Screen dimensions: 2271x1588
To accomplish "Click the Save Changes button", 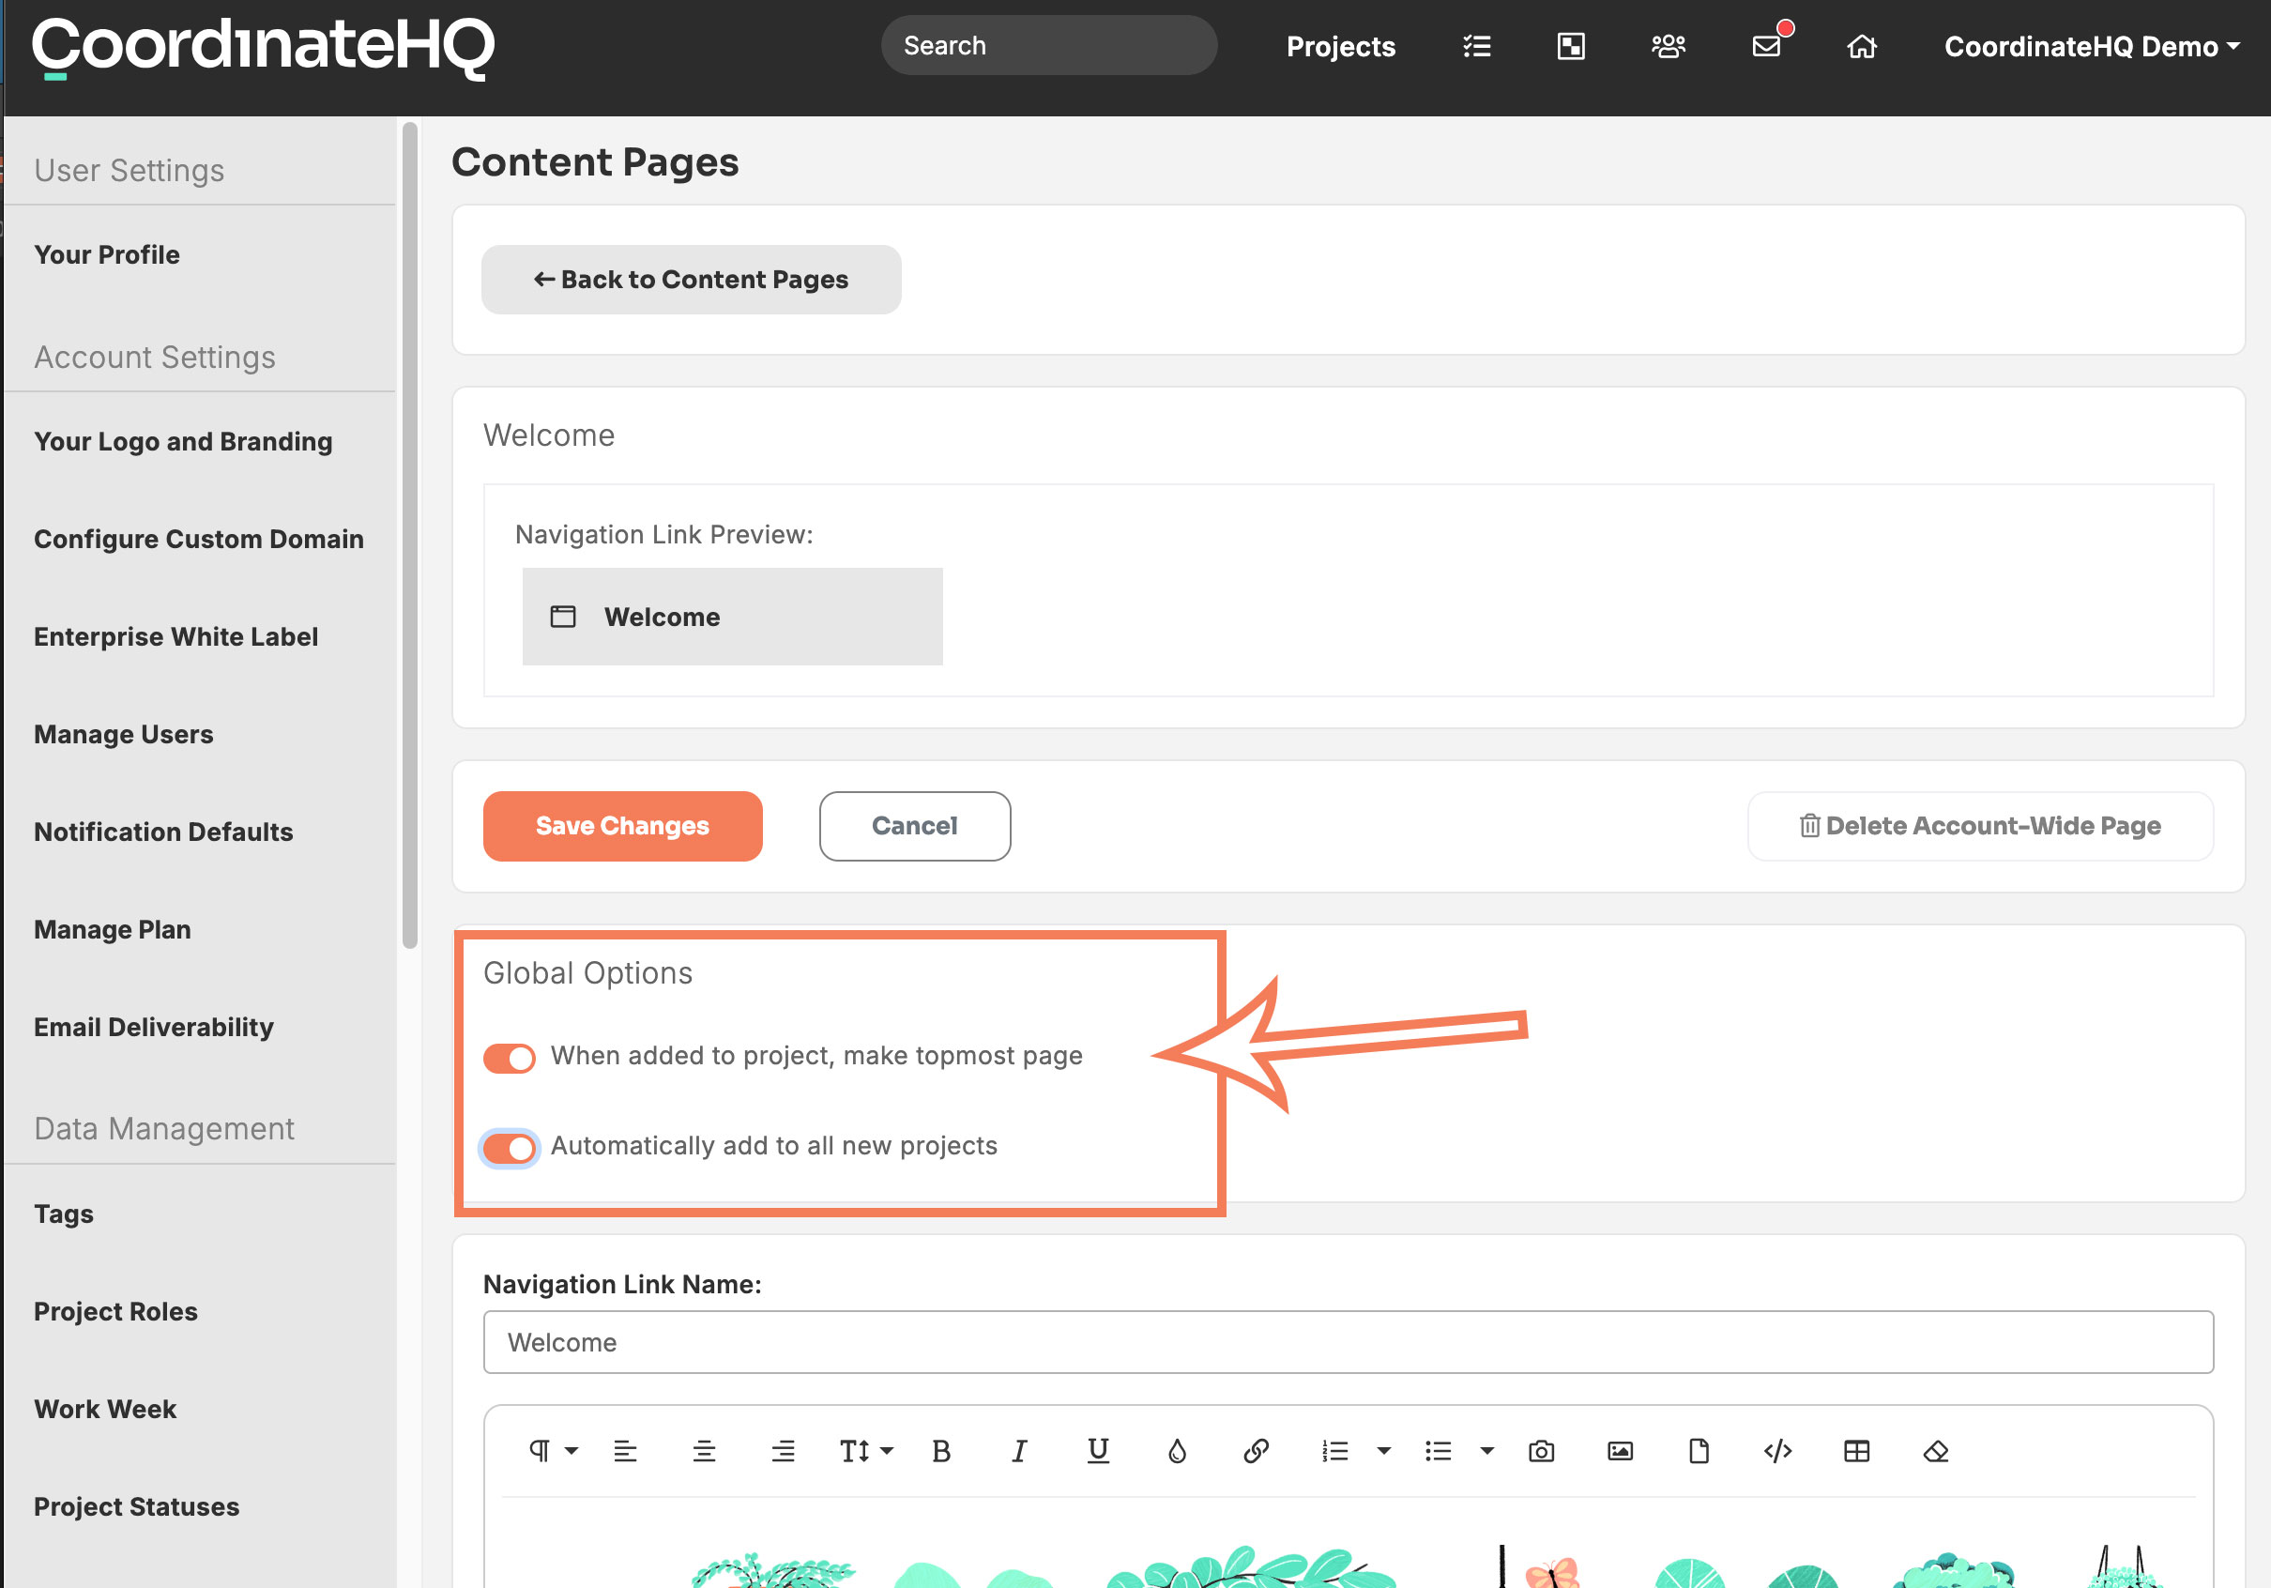I will 623,826.
